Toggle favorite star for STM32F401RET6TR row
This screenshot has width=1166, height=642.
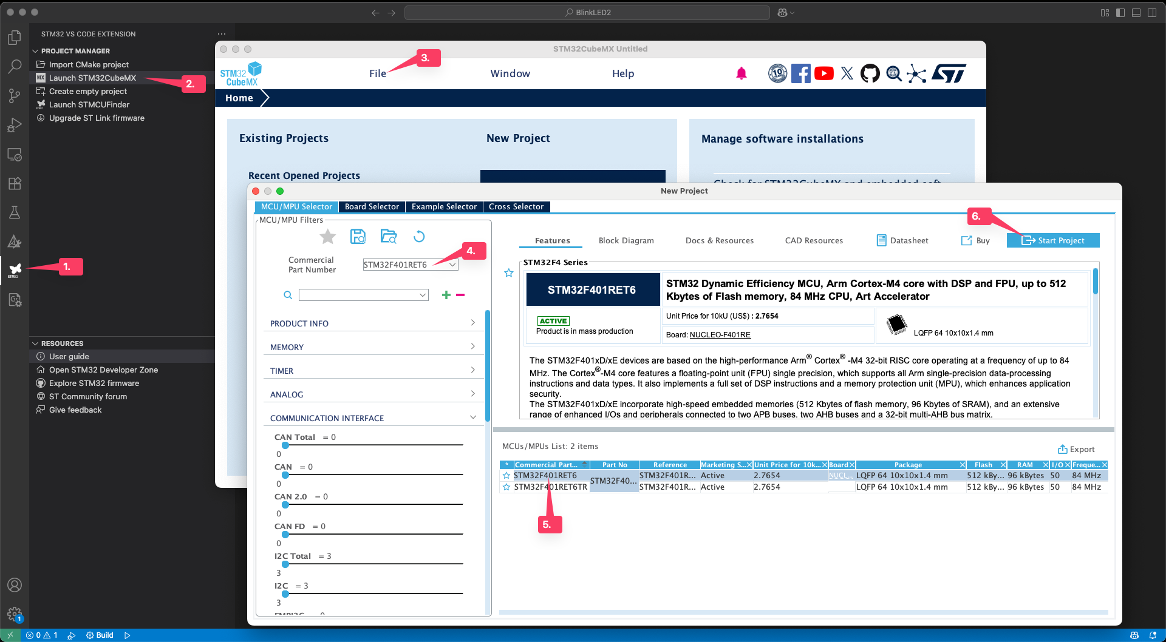pos(506,487)
